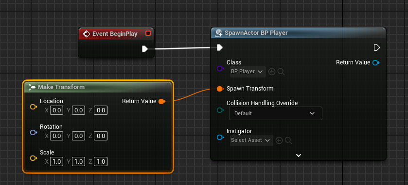Open the Collision Handling Override Default dropdown
408x185 pixels.
(276, 113)
